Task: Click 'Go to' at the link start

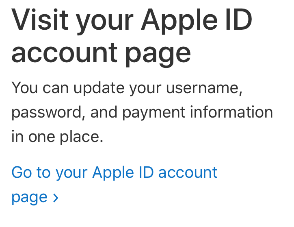Action: (31, 172)
